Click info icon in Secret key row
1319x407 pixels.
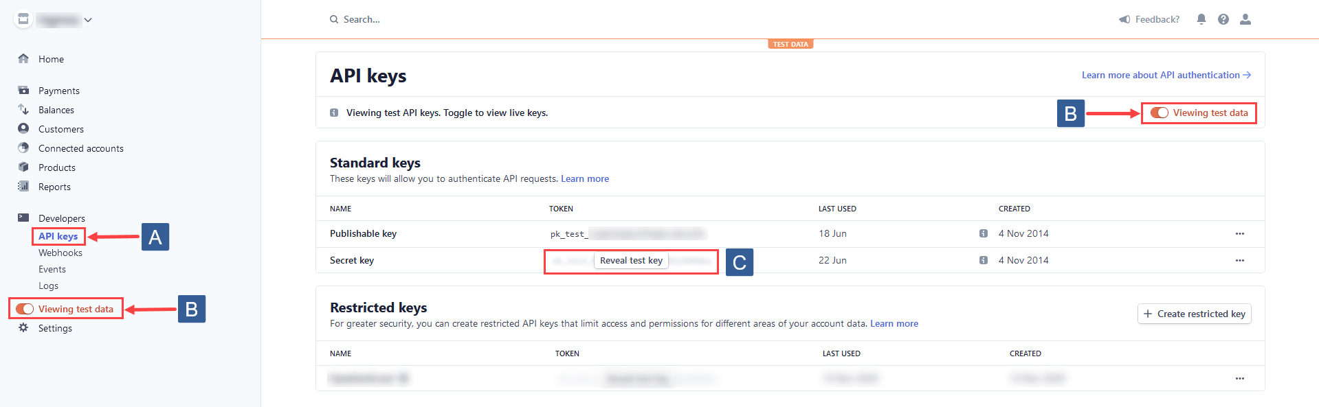pyautogui.click(x=984, y=260)
